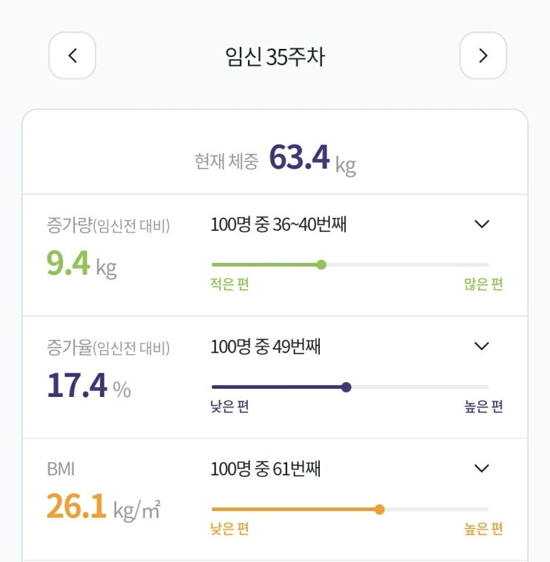
Task: Click the orange 낮은 편 label under BMI
Action: [x=229, y=529]
